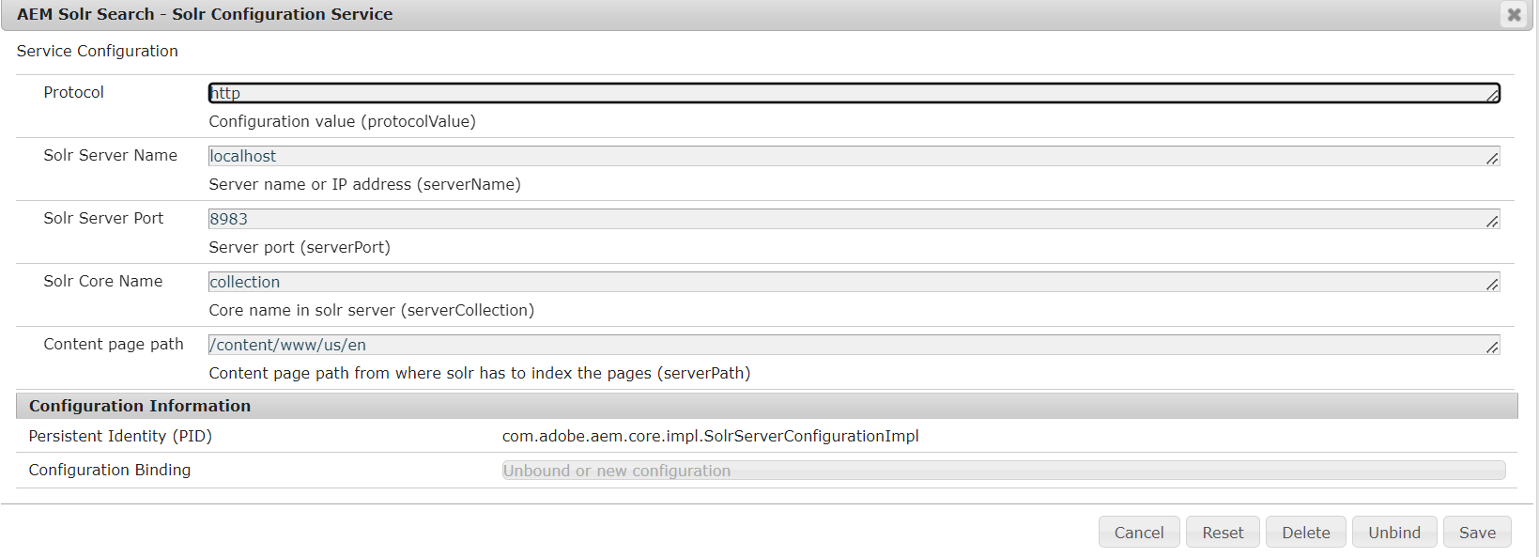This screenshot has width=1539, height=557.
Task: Click the 'Service Configuration' heading text
Action: tap(97, 51)
